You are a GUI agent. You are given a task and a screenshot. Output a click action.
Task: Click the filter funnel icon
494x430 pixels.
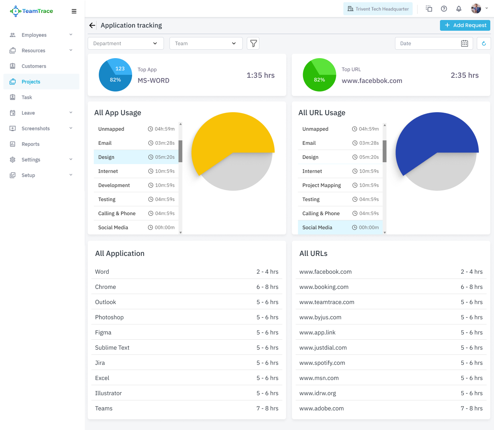point(253,43)
